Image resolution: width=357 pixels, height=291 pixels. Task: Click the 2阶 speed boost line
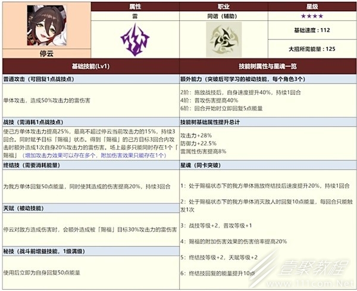pos(240,92)
